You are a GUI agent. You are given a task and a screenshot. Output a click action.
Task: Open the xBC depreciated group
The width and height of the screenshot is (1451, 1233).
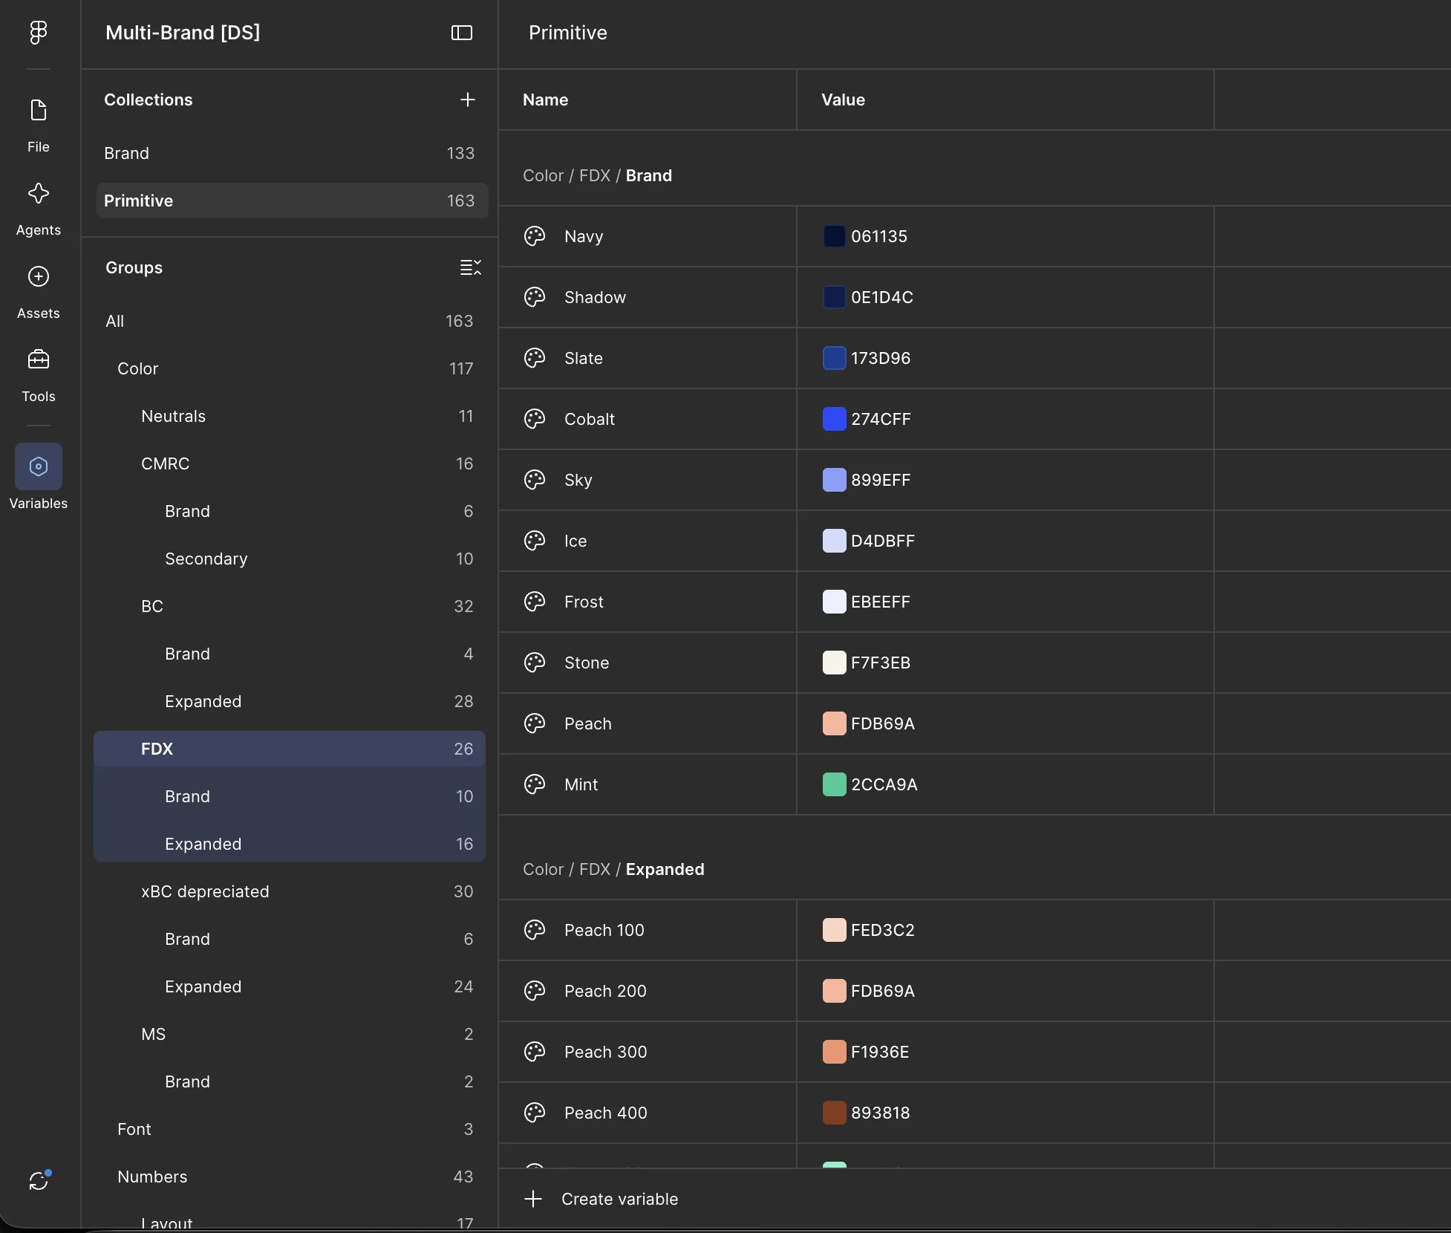coord(290,891)
